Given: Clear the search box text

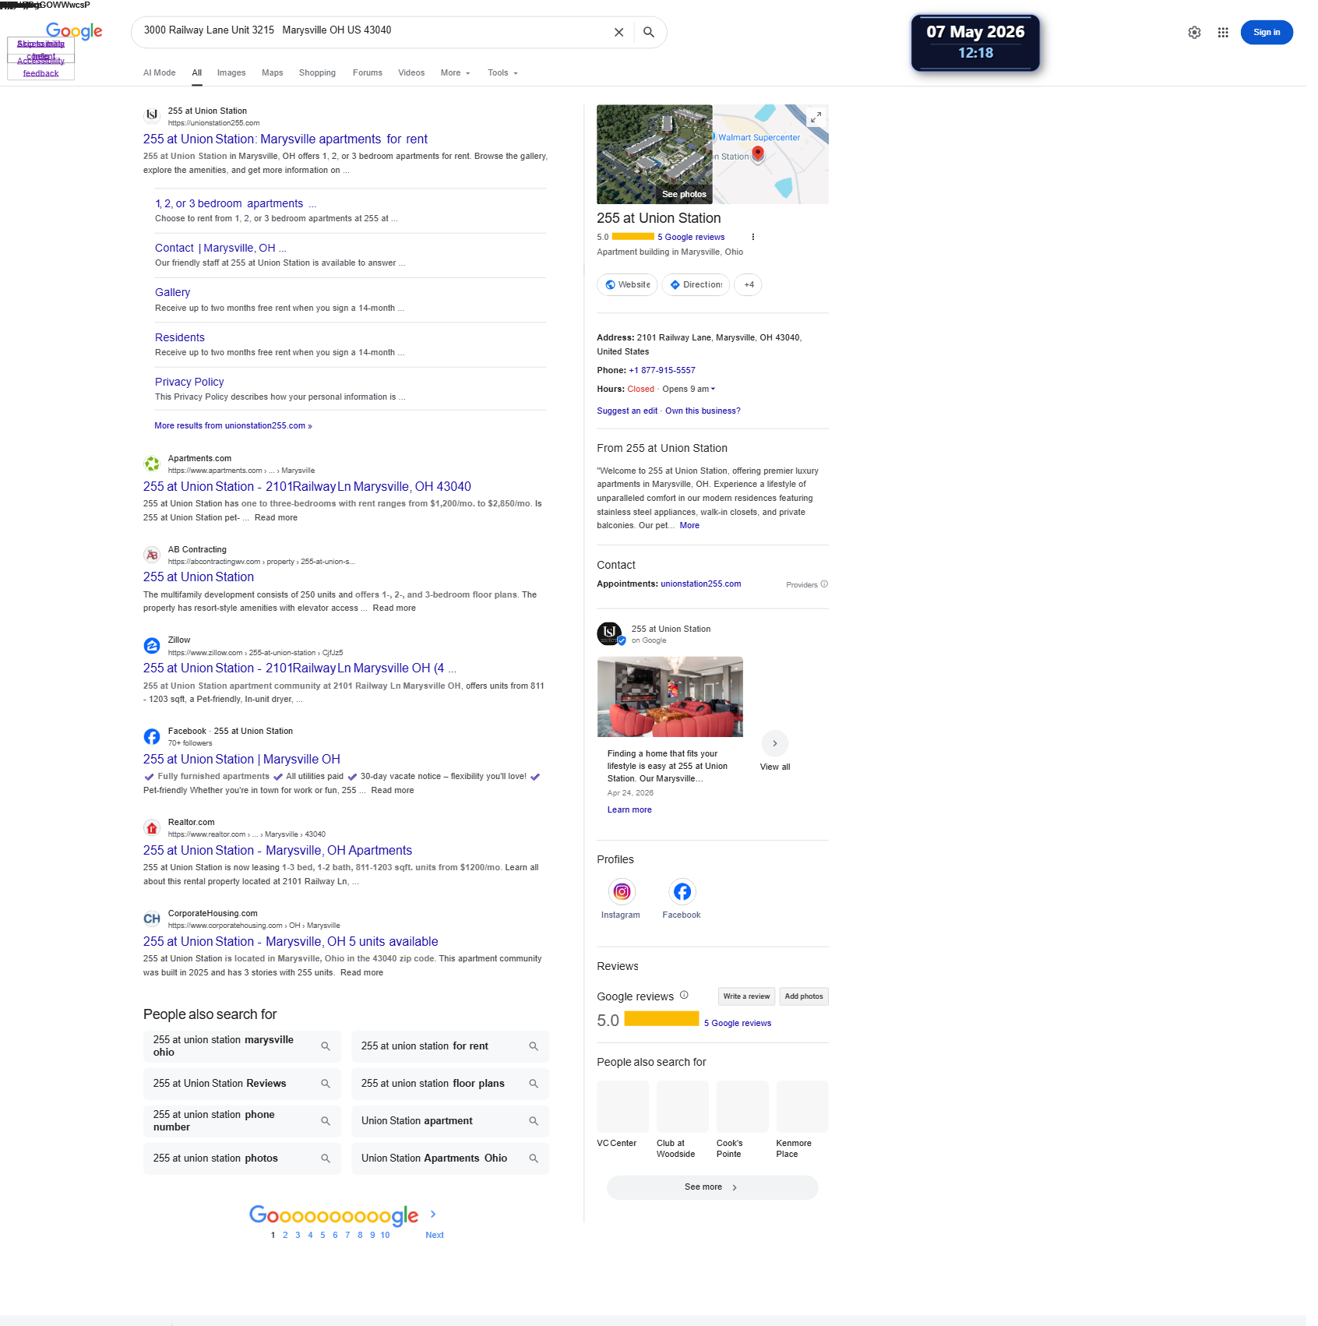Looking at the screenshot, I should [618, 33].
